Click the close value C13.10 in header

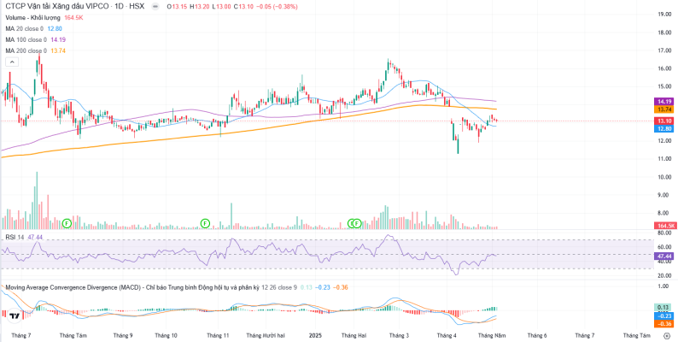click(245, 7)
